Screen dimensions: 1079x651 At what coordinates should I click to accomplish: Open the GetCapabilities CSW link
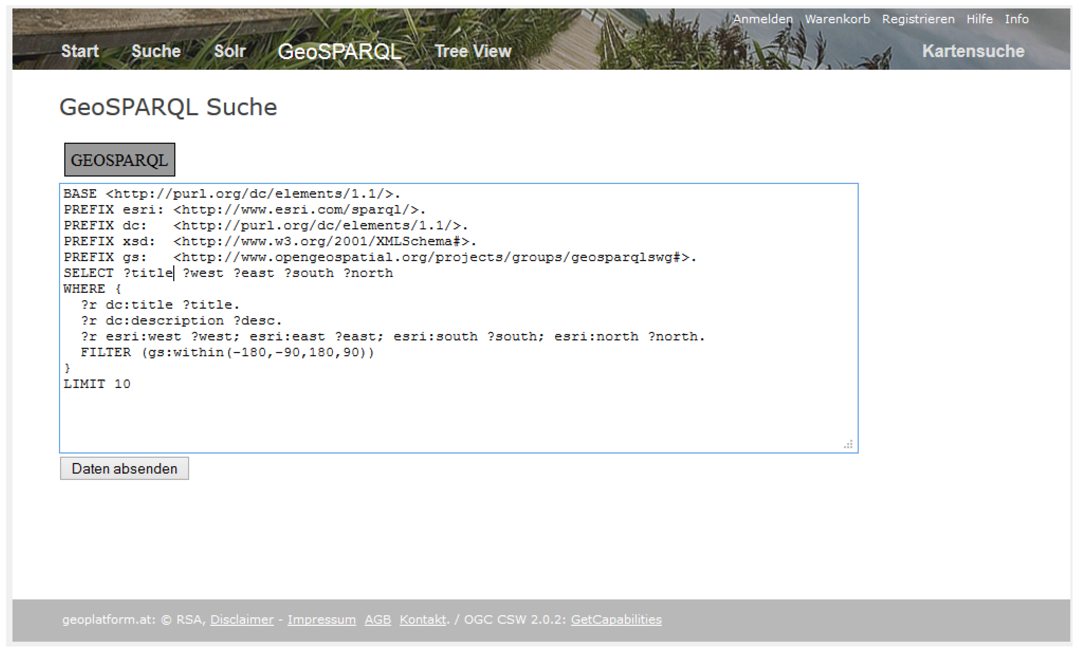(616, 619)
